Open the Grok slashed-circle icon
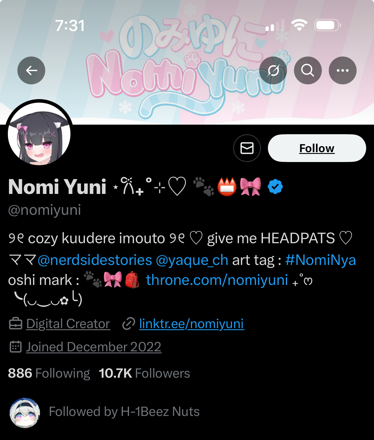This screenshot has width=374, height=440. [273, 70]
